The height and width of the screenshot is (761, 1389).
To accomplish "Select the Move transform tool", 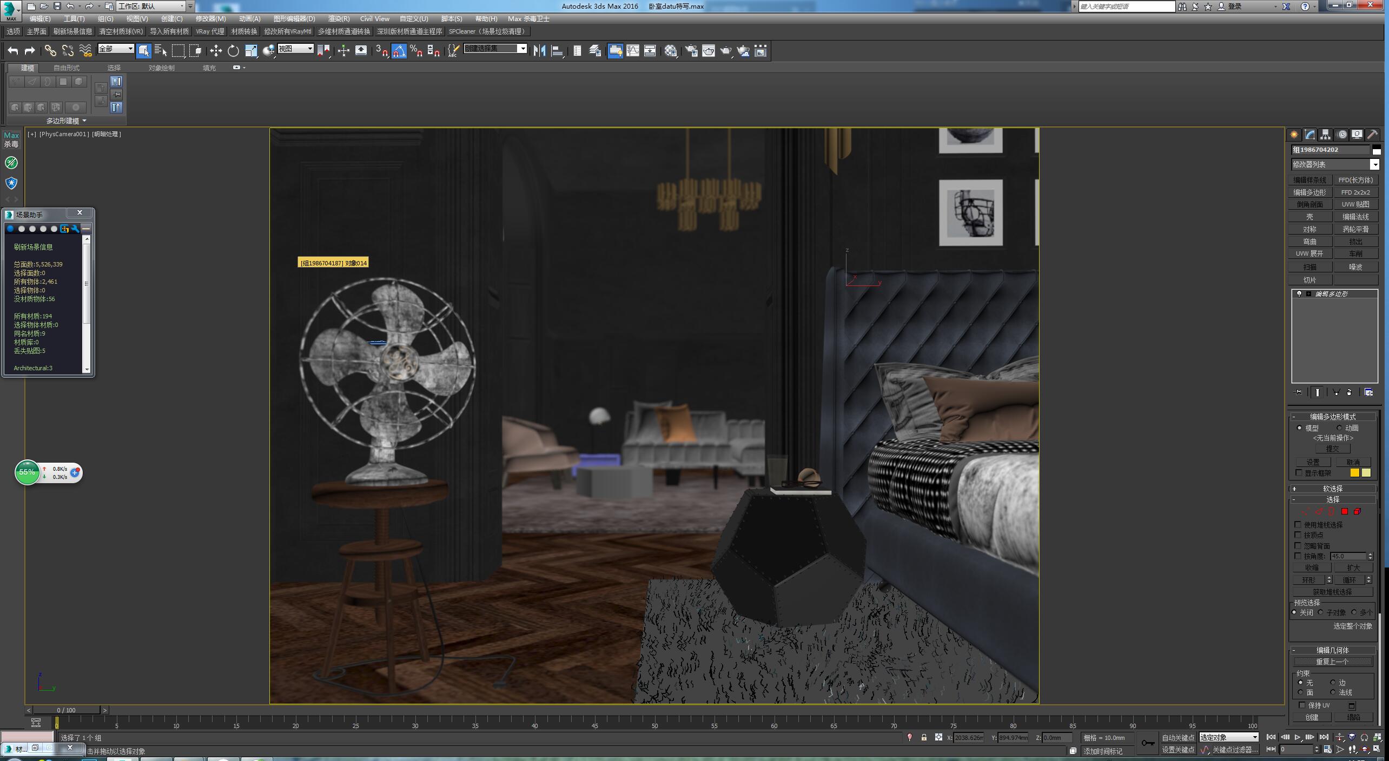I will coord(216,51).
